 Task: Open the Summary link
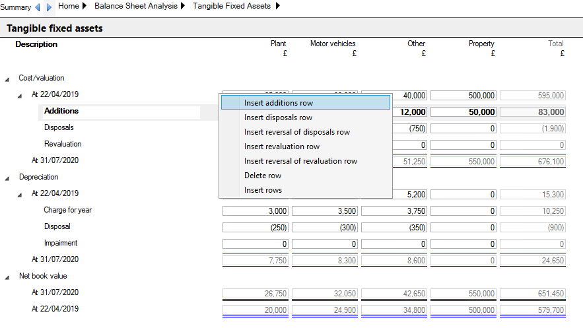(16, 7)
